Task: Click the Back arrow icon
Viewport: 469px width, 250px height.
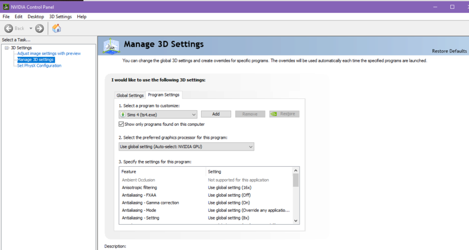Action: click(9, 28)
